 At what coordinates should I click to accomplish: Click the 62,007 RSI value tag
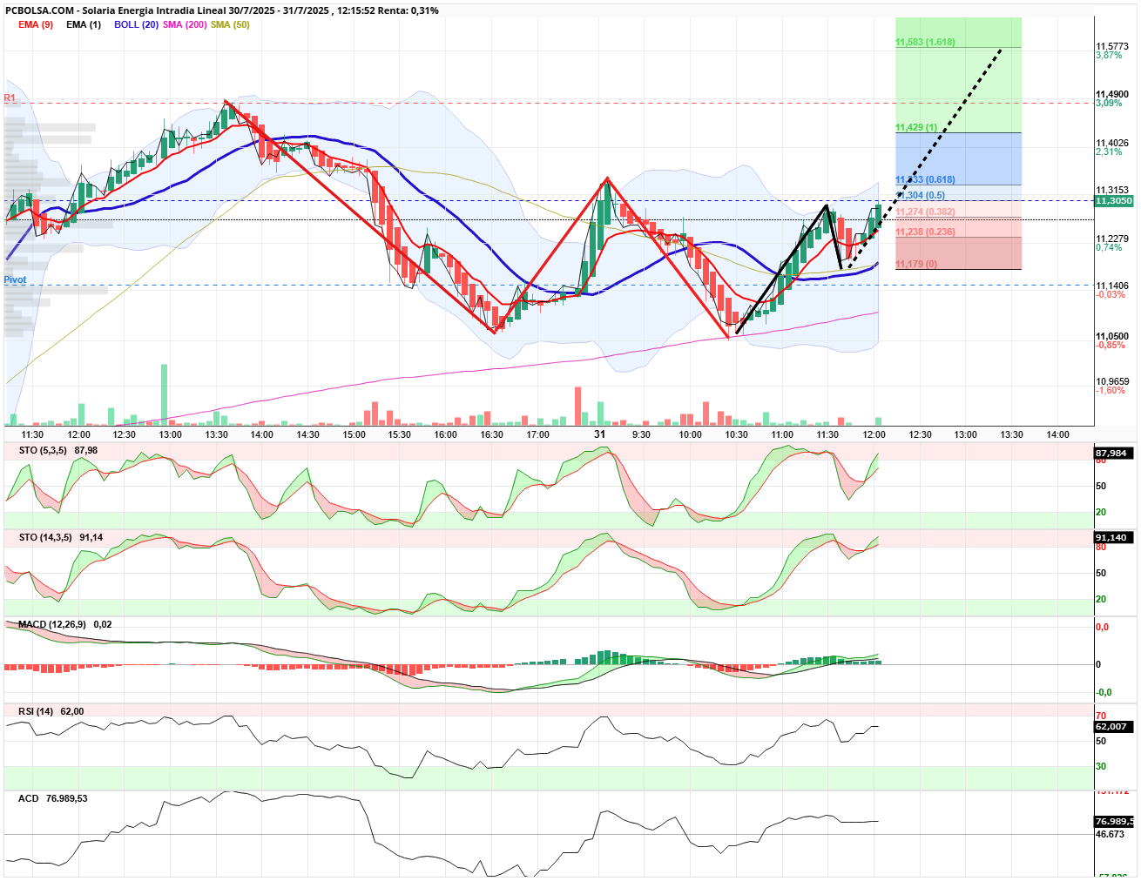(1113, 726)
